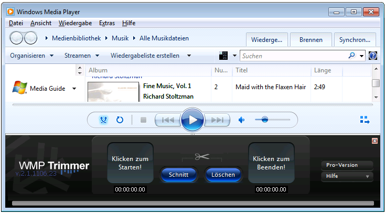Open the Datei menu

tap(16, 23)
